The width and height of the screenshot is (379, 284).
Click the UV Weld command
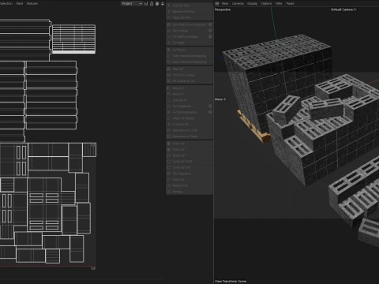coord(189,43)
